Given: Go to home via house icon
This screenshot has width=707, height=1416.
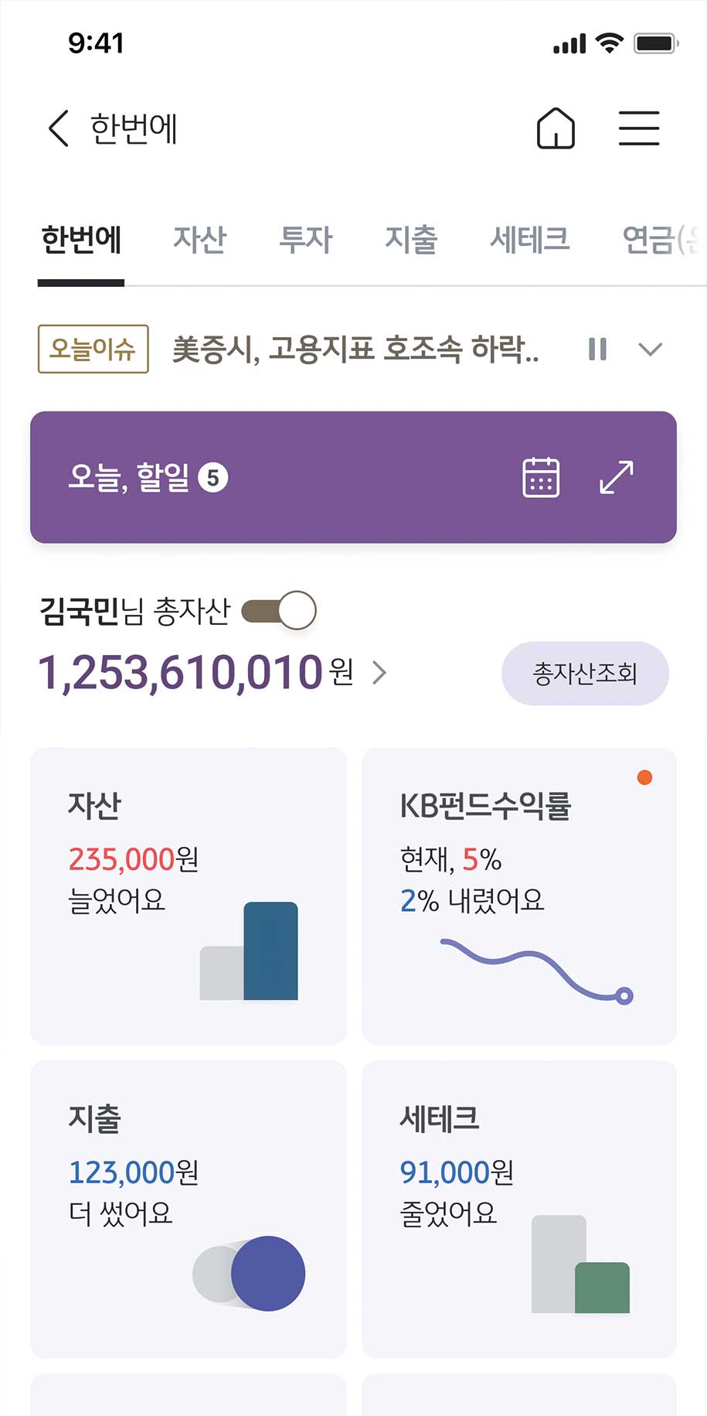Looking at the screenshot, I should coord(556,128).
